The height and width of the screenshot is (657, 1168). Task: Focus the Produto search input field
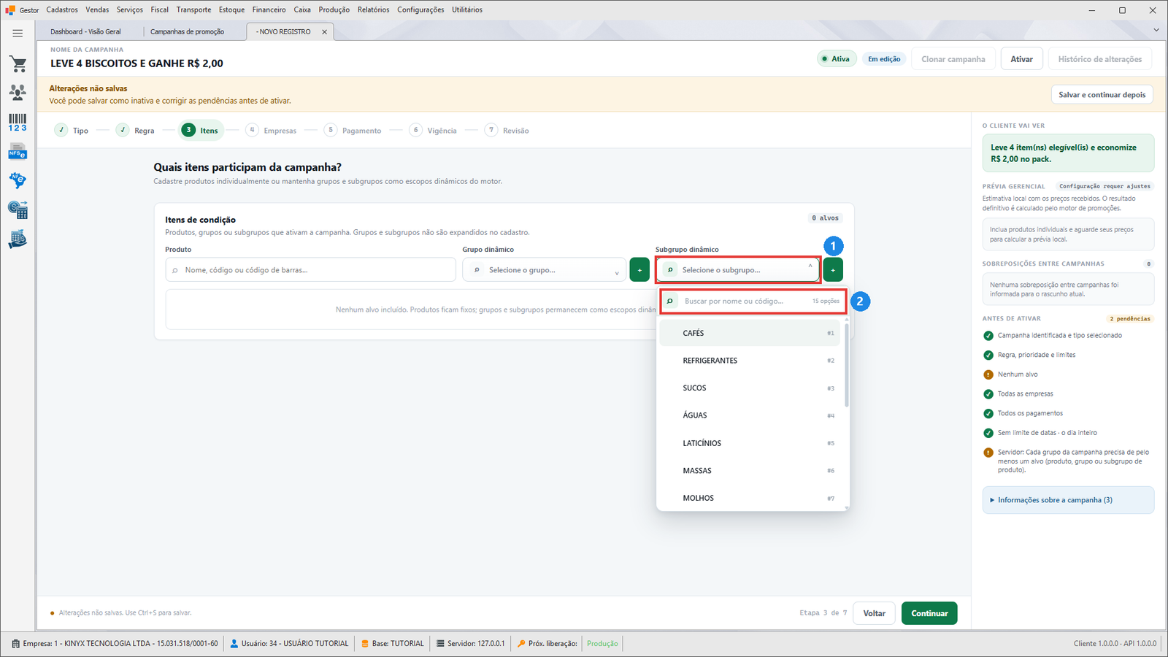311,270
